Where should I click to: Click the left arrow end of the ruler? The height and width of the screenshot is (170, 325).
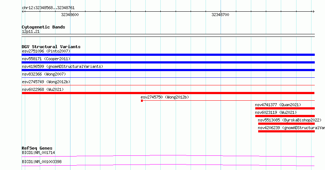[x=23, y=11]
